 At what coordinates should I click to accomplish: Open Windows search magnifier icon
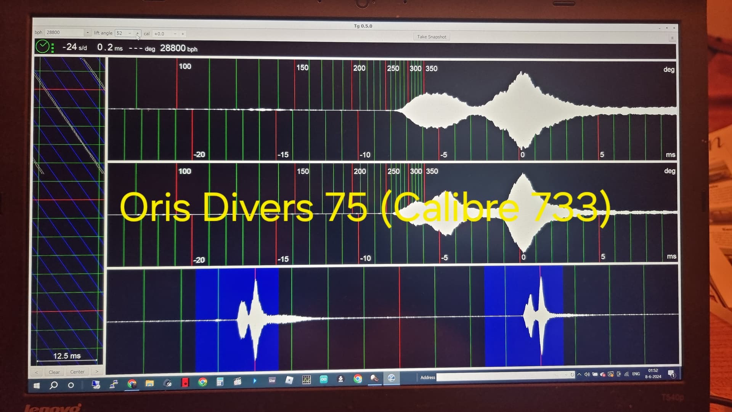click(x=54, y=385)
